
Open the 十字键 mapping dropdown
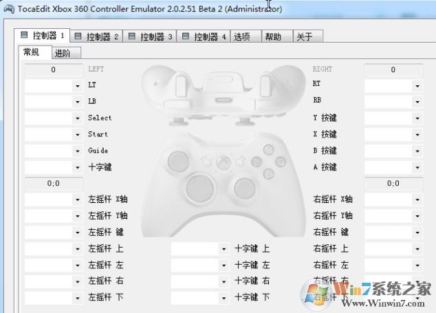[x=54, y=167]
